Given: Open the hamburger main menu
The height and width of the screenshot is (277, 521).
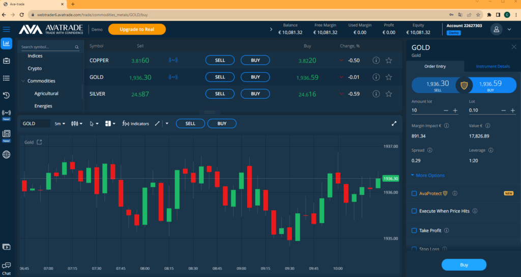Looking at the screenshot, I should 6,29.
